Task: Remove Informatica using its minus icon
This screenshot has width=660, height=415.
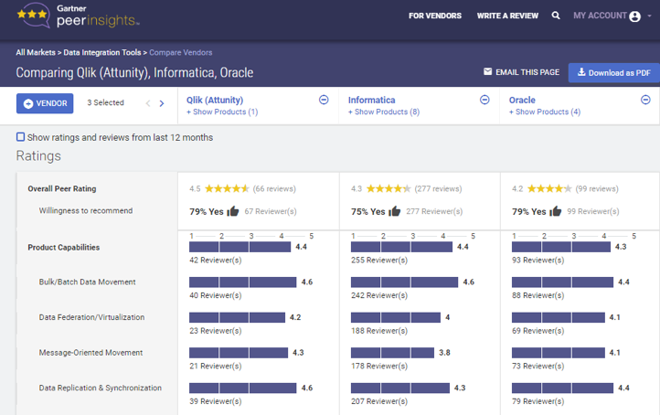Action: pyautogui.click(x=484, y=100)
